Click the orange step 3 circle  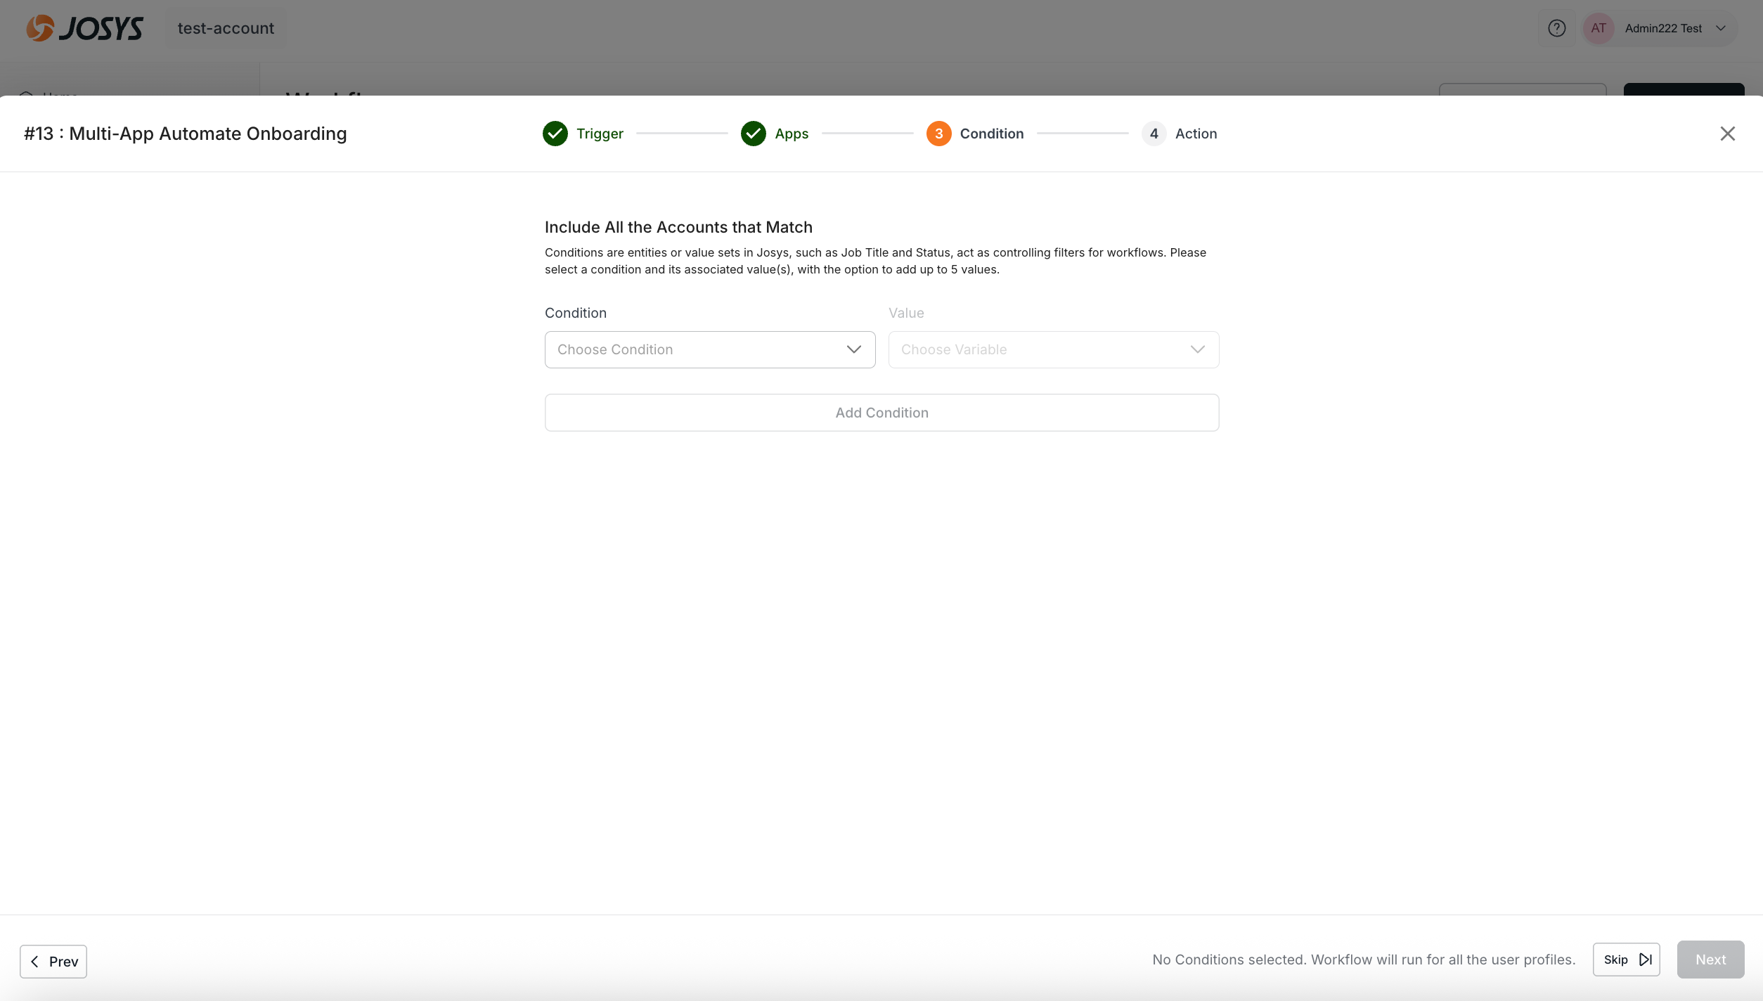(938, 134)
